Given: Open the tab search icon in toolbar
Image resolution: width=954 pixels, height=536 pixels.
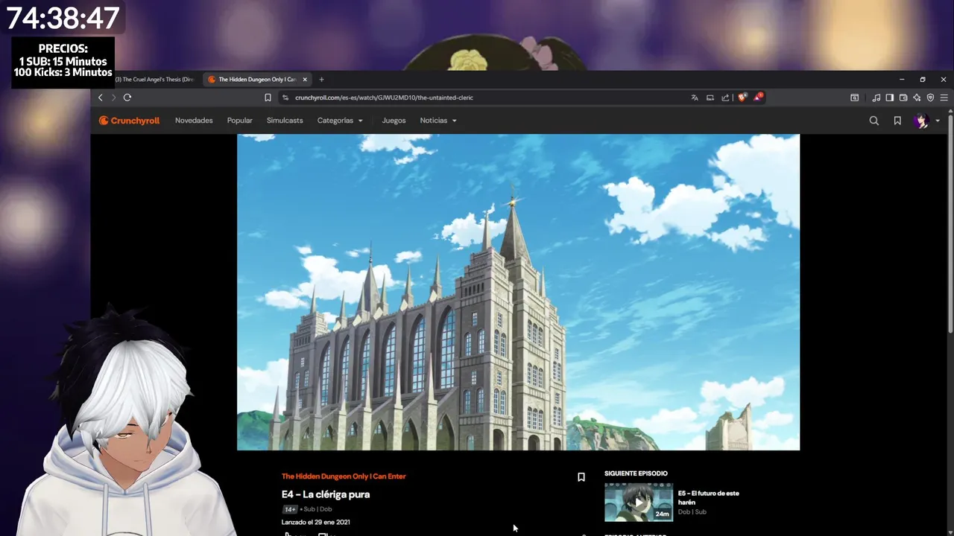Looking at the screenshot, I should pos(854,98).
